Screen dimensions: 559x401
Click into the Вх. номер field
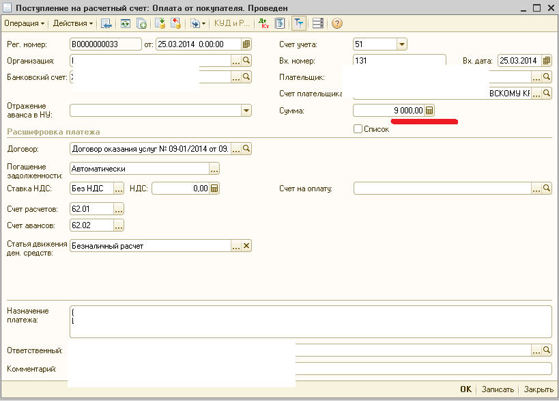[x=399, y=61]
